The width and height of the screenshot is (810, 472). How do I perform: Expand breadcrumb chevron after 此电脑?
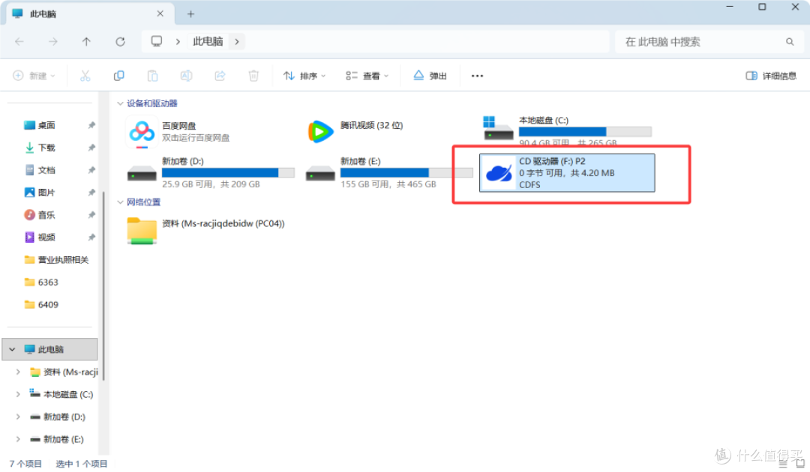point(237,42)
